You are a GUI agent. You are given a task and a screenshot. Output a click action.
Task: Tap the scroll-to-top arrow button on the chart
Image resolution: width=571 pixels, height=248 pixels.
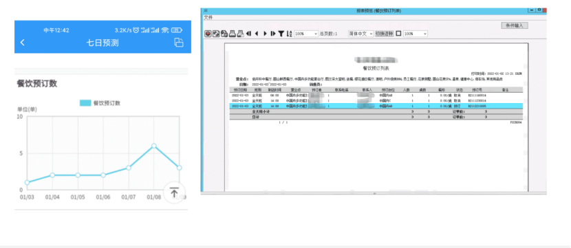[x=175, y=192]
